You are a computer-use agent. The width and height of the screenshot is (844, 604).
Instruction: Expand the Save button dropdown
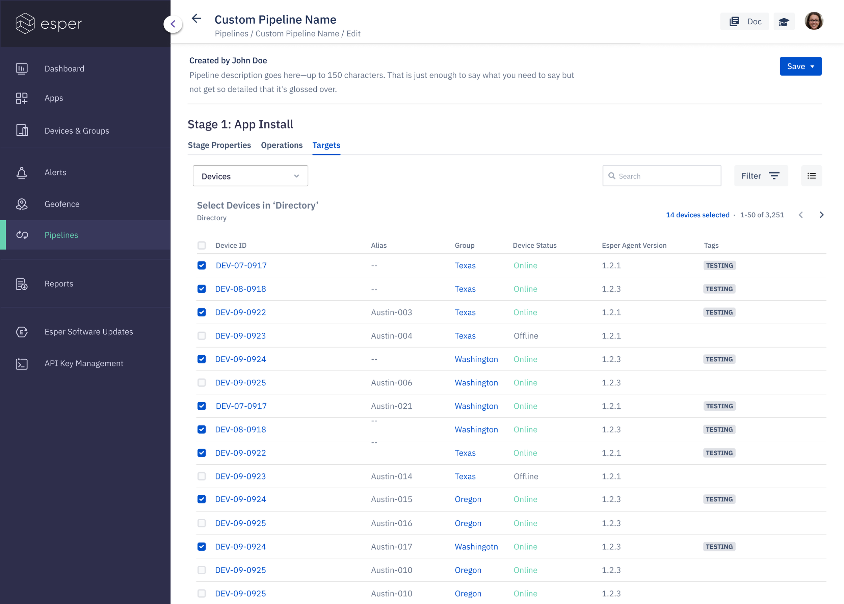click(812, 66)
